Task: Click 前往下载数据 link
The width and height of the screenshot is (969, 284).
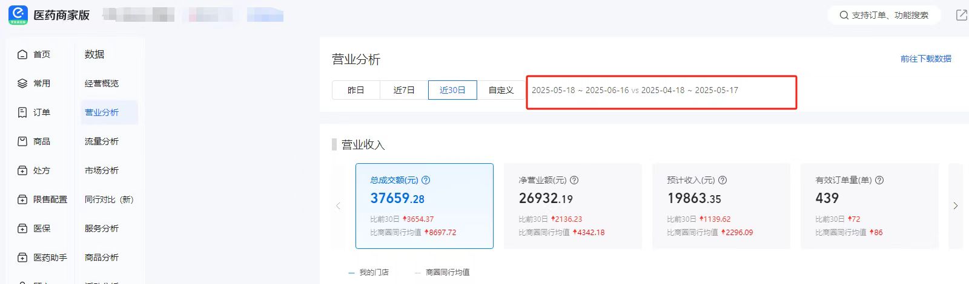Action: point(925,59)
